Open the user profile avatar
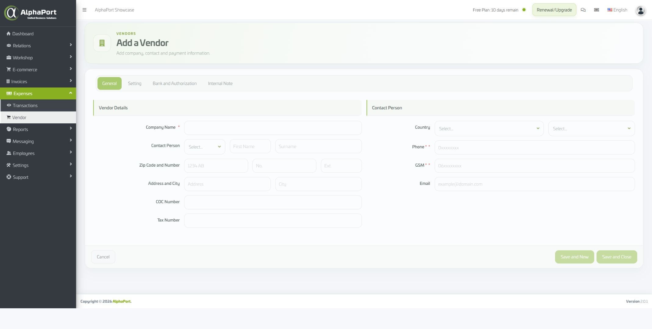 pyautogui.click(x=640, y=10)
